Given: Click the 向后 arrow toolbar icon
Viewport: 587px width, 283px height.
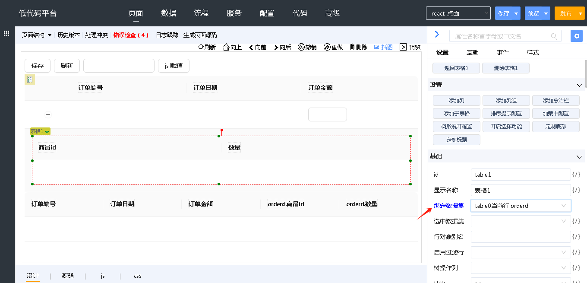Looking at the screenshot, I should pyautogui.click(x=276, y=47).
